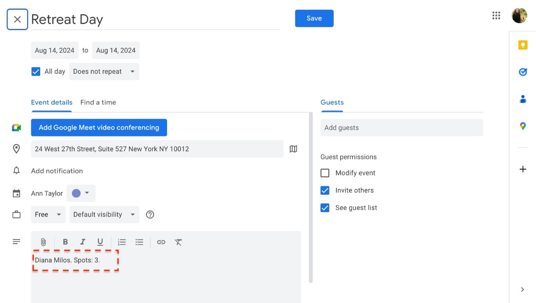The image size is (536, 303).
Task: Toggle italic formatting
Action: pos(83,242)
